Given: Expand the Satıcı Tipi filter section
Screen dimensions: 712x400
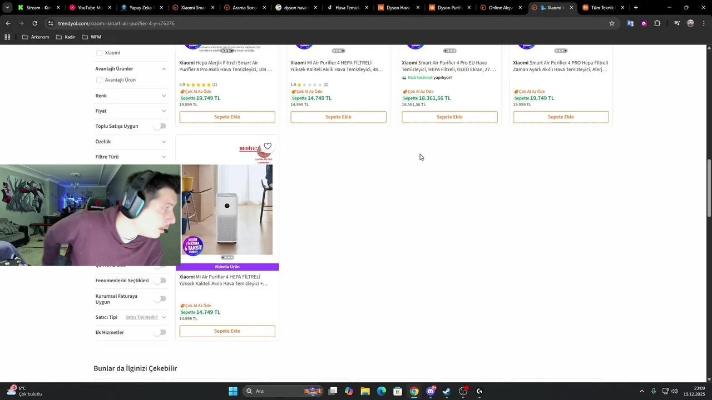Looking at the screenshot, I should (164, 317).
